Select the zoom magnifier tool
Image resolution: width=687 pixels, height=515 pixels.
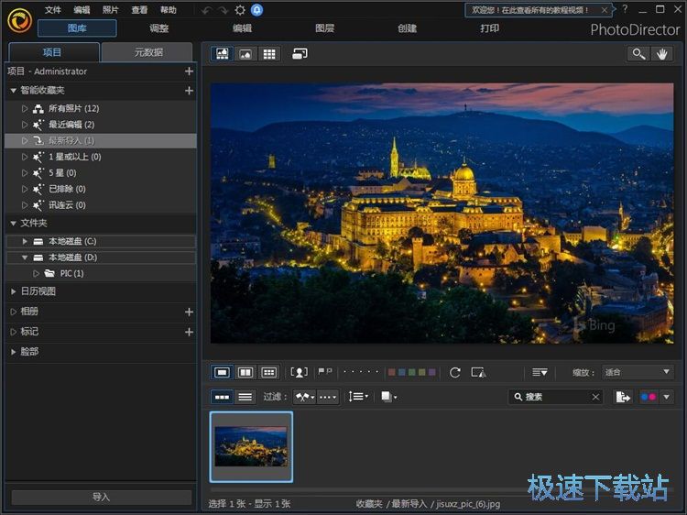click(638, 54)
